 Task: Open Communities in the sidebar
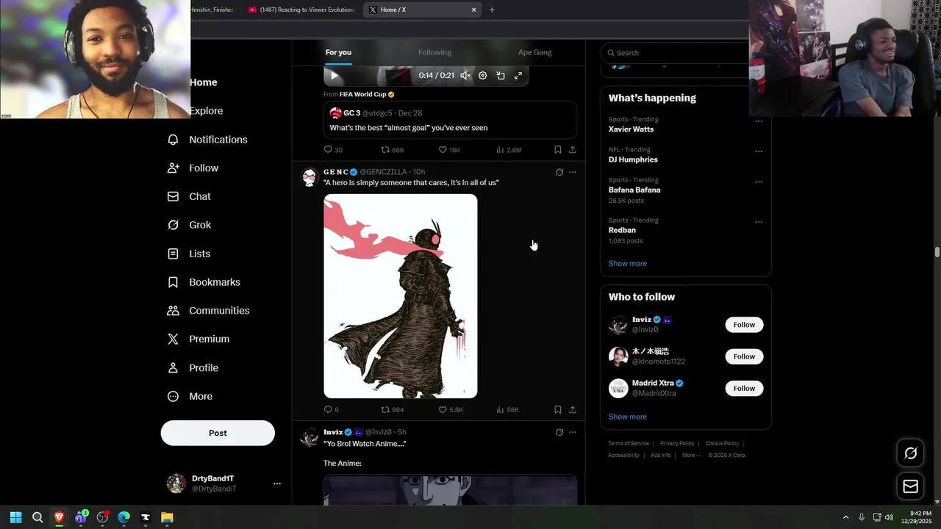click(x=208, y=311)
